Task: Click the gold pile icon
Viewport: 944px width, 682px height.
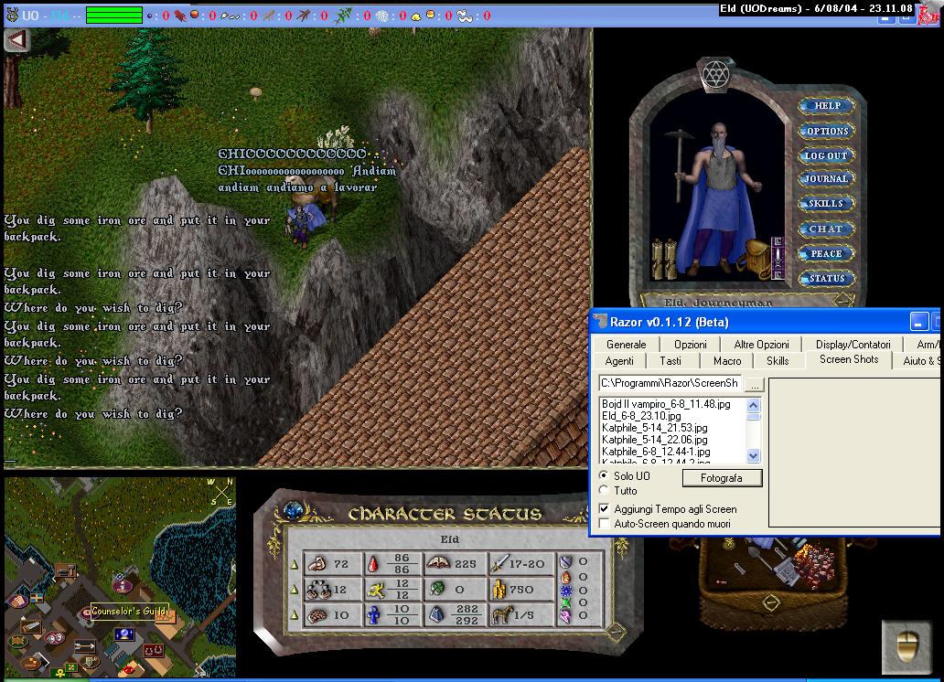Action: tap(499, 590)
